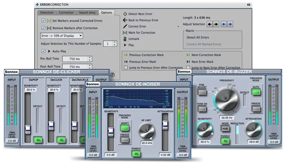Click the De-Noiser Attenuation slider handle
This screenshot has height=167, width=286.
tap(165, 125)
